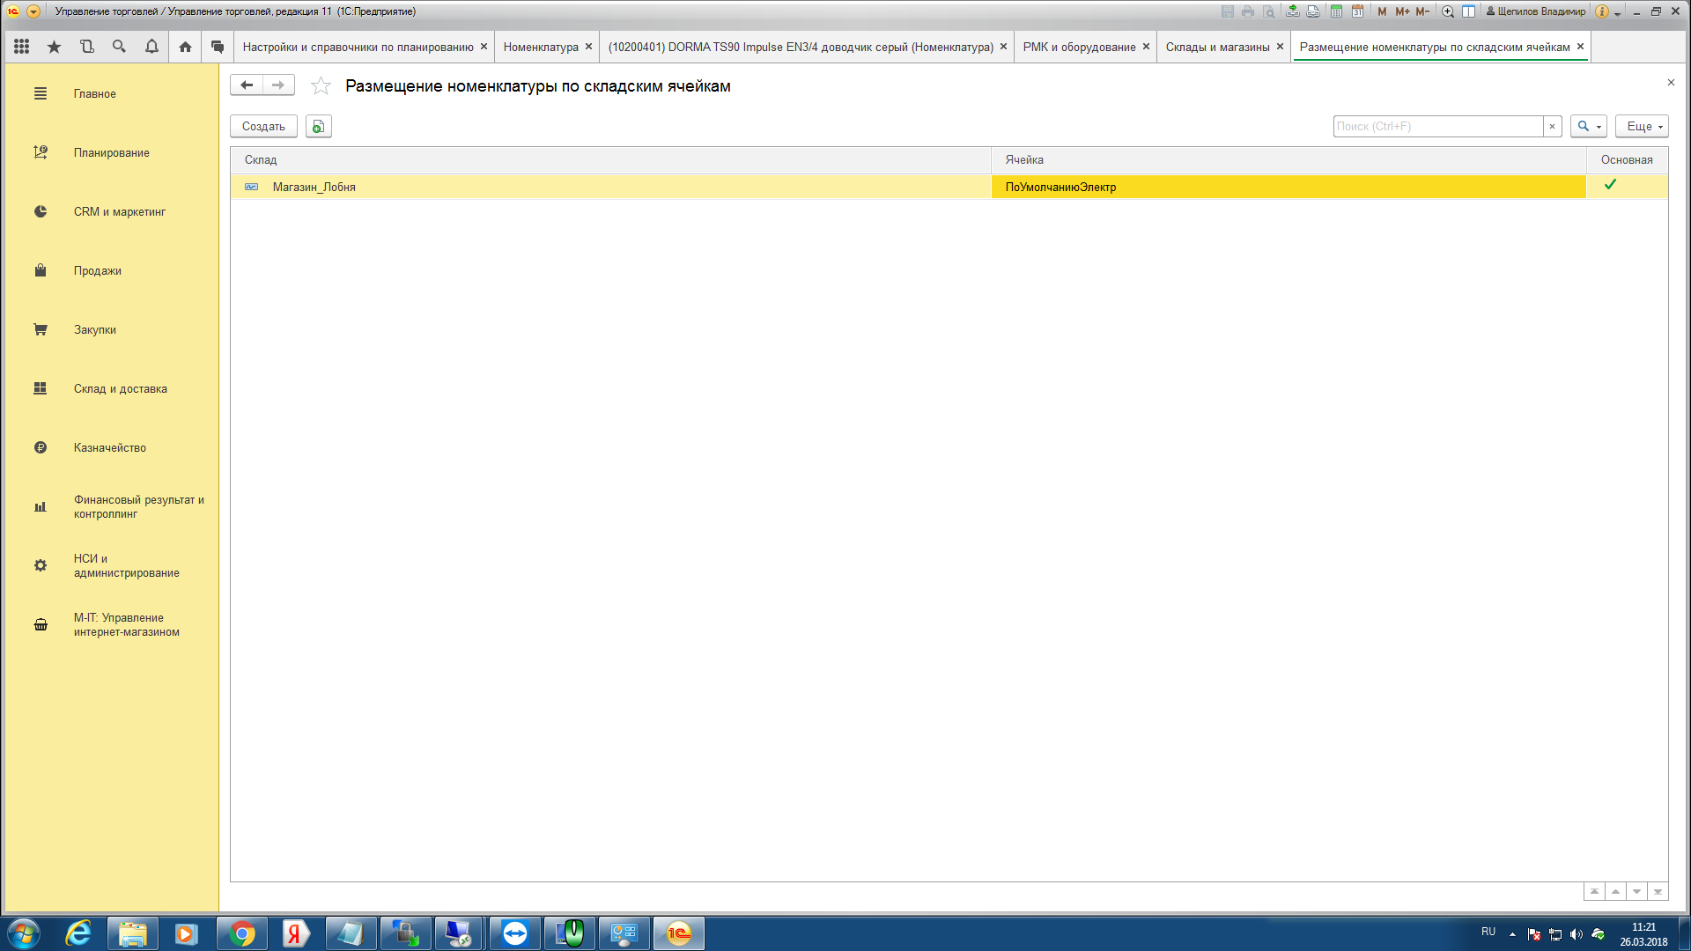Click the Back navigation arrow
The width and height of the screenshot is (1691, 951).
click(247, 85)
